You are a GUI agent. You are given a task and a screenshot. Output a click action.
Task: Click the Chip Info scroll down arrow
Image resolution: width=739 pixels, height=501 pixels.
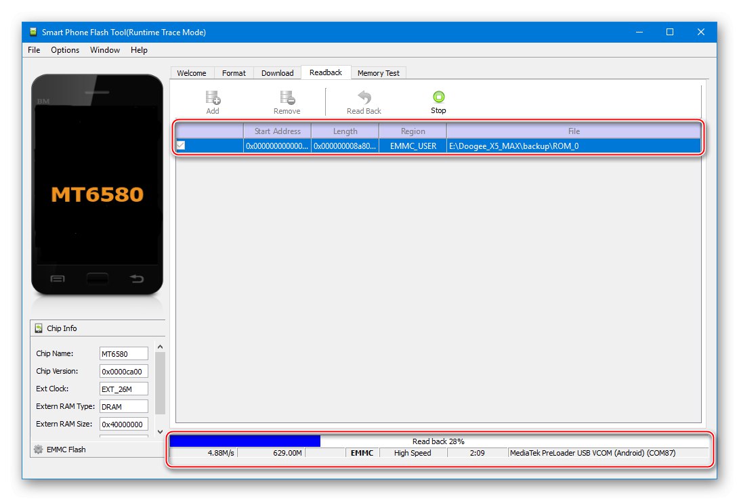161,432
